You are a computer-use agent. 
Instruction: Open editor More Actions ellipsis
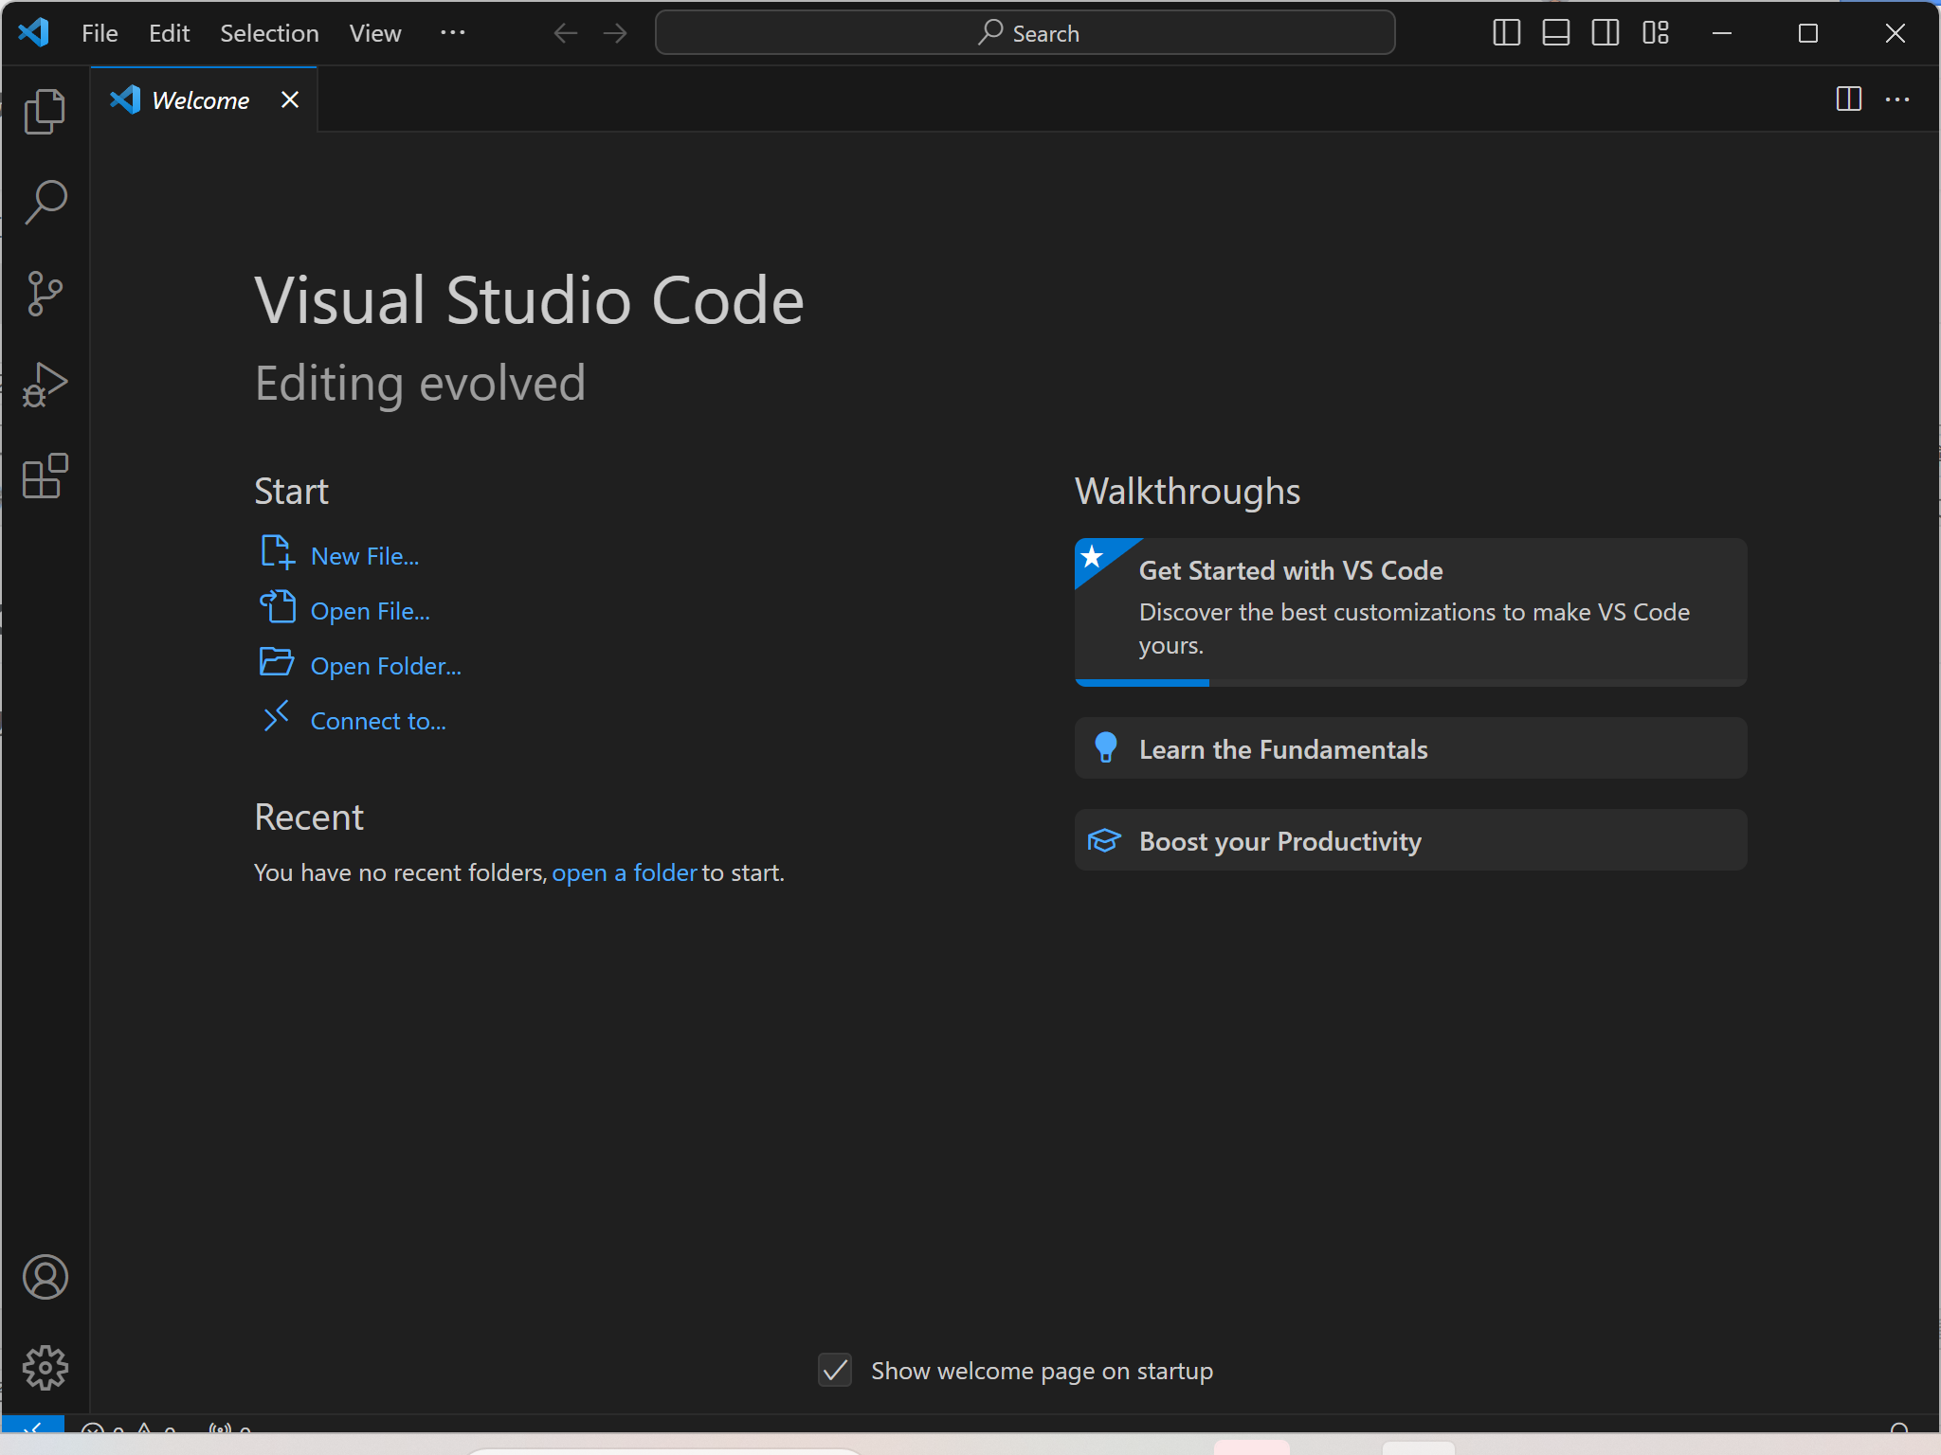[1897, 99]
